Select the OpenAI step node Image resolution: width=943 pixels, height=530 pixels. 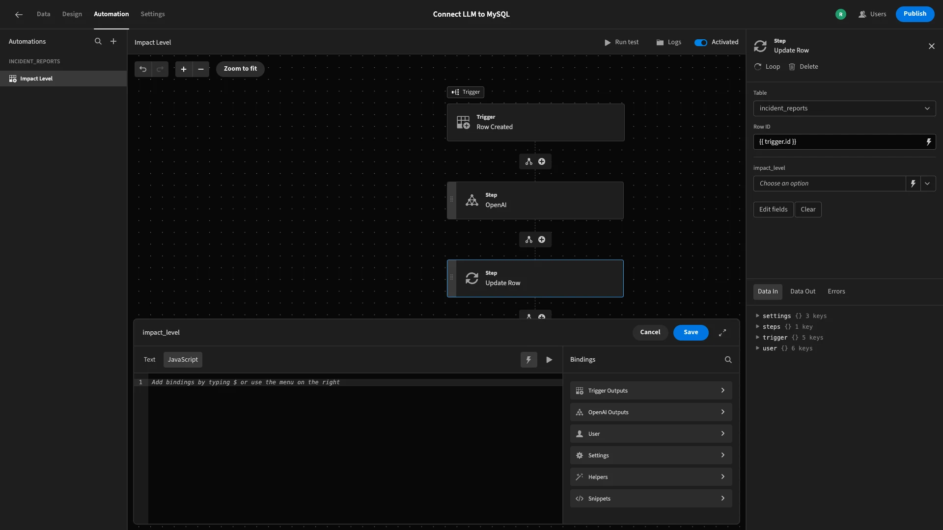pos(535,200)
